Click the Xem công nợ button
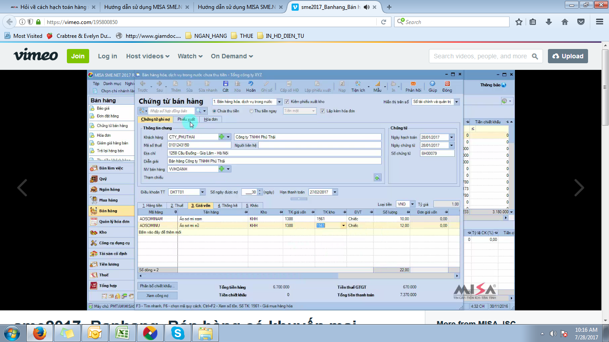This screenshot has width=609, height=342. point(157,296)
